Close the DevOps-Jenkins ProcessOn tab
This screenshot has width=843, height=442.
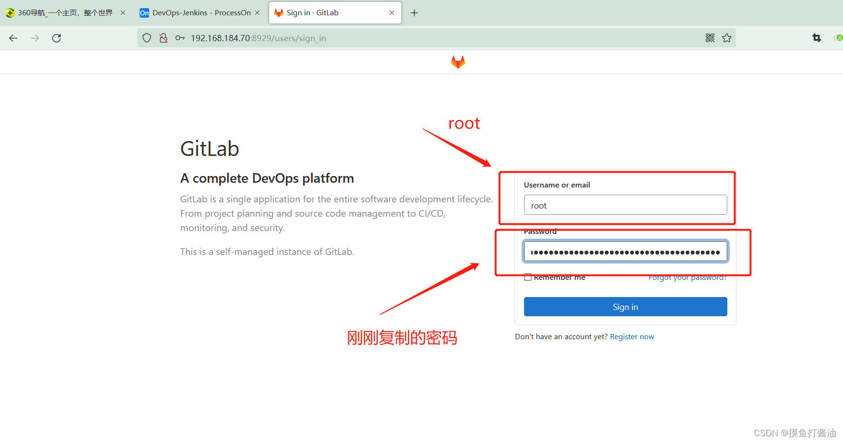coord(257,13)
